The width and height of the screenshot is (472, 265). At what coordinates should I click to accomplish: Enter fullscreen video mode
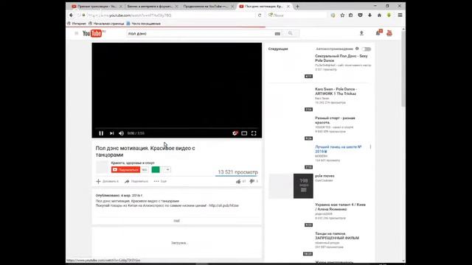(x=254, y=133)
